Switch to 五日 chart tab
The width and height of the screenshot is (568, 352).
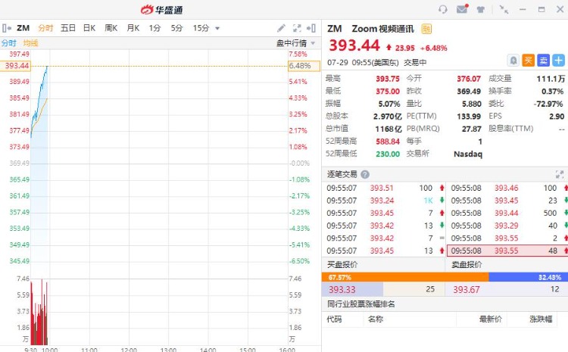click(x=67, y=28)
